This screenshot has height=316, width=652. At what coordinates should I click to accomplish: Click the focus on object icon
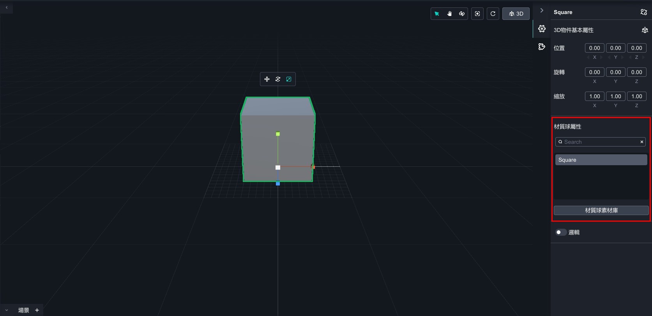click(477, 14)
